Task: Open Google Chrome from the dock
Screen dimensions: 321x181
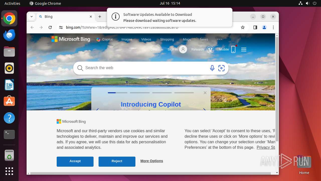Action: 9,18
